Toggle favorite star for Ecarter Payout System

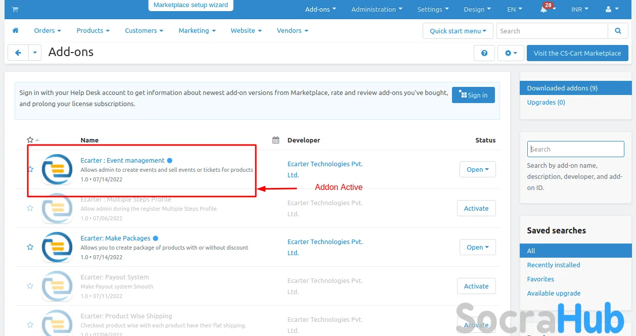(30, 286)
